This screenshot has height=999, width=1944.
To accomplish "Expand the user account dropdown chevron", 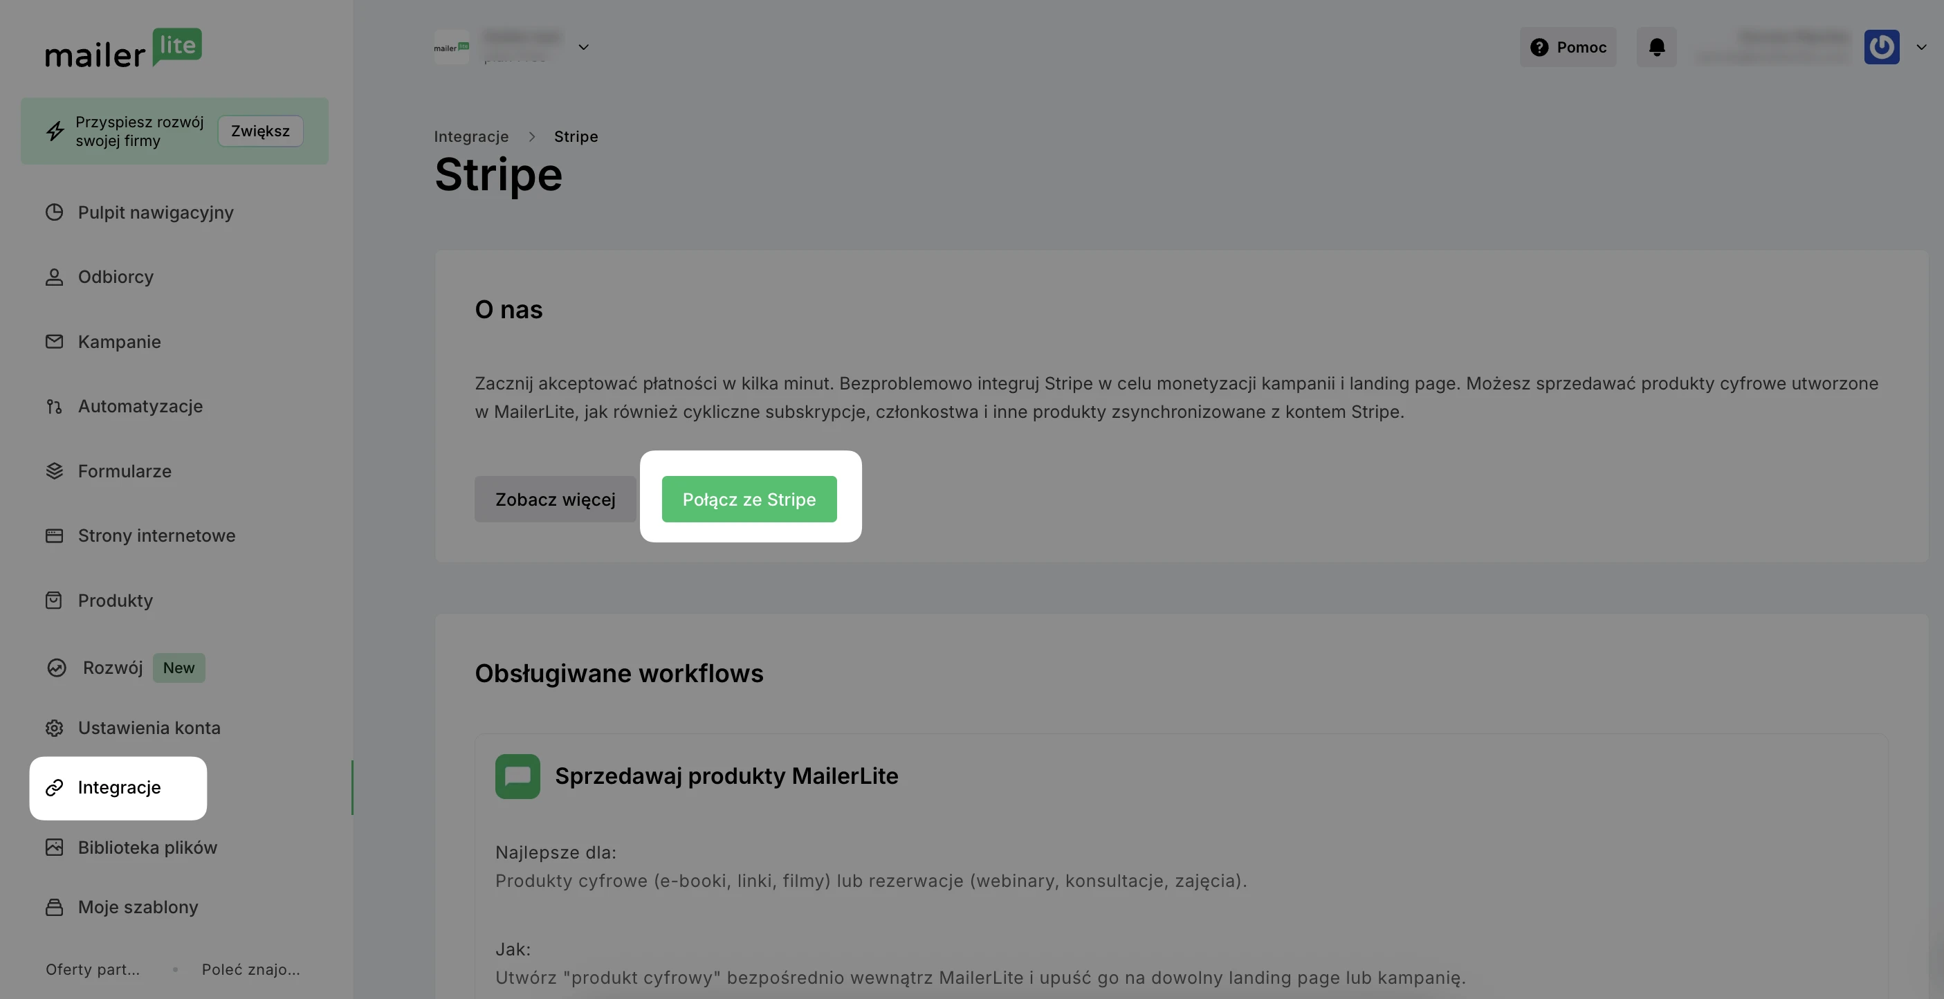I will (1921, 47).
